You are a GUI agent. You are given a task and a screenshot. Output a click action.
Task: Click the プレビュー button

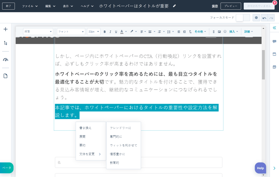(231, 6)
